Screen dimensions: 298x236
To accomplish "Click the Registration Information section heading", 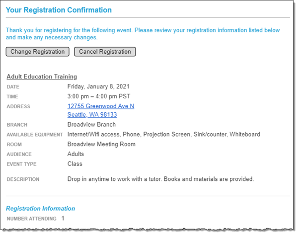I will 41,209.
